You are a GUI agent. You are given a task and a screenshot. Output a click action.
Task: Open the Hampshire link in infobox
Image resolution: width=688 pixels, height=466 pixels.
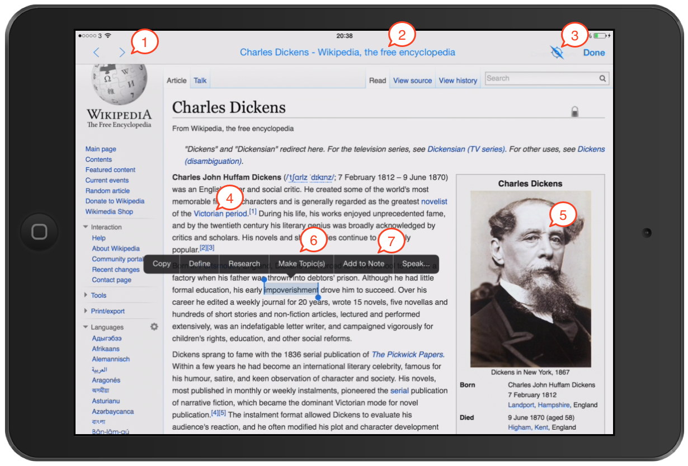pyautogui.click(x=554, y=405)
